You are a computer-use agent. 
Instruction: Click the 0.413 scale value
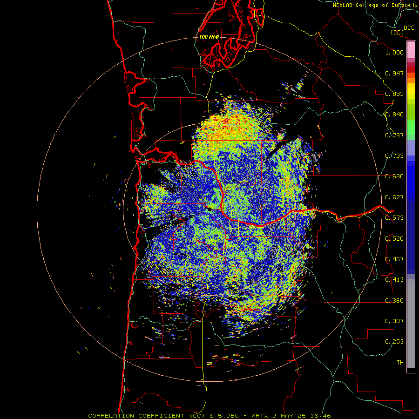394,280
